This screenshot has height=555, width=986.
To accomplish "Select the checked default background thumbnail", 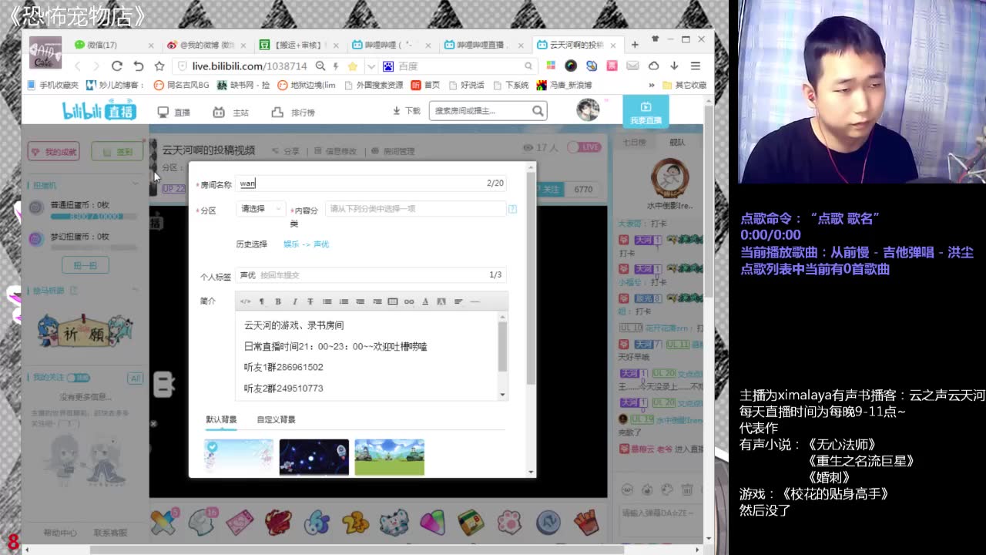I will [x=239, y=456].
